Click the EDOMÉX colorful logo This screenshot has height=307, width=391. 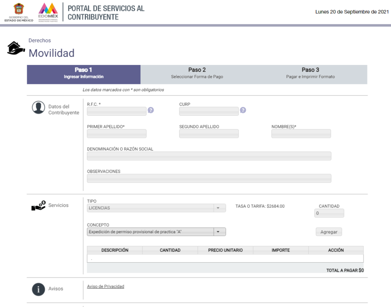48,12
